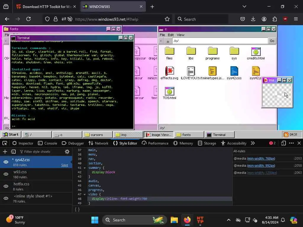Open View menu in c window

point(180,35)
